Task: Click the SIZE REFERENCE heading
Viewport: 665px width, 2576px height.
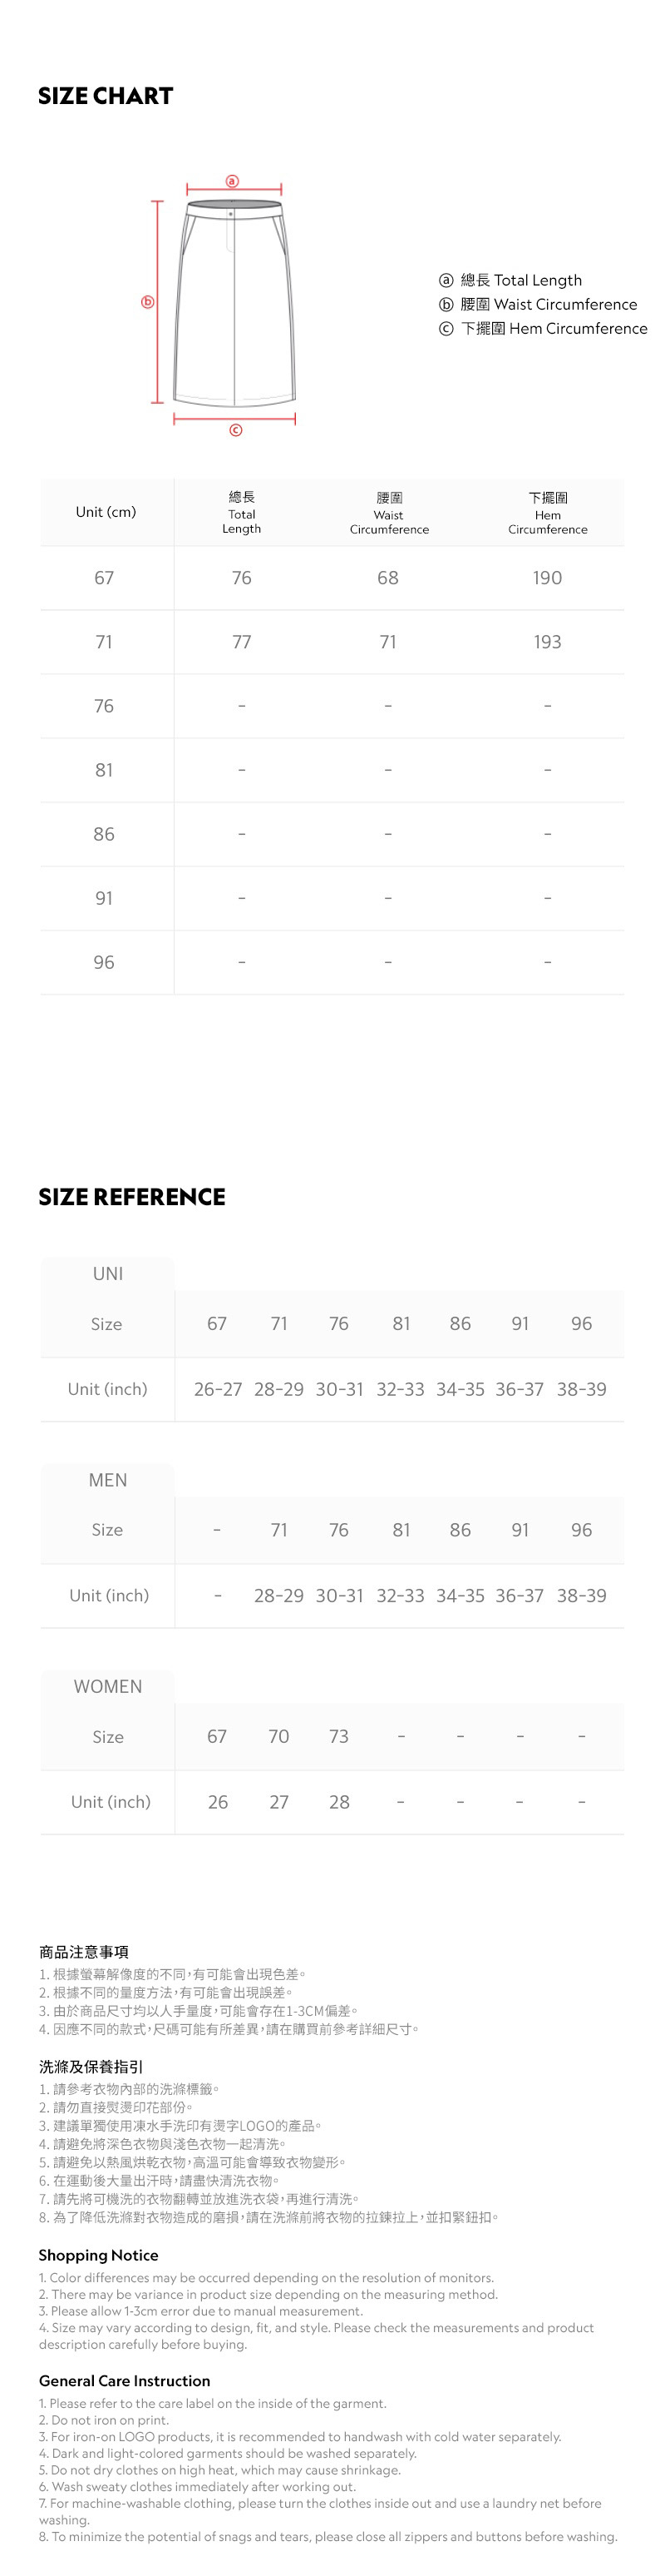Action: [x=132, y=1196]
